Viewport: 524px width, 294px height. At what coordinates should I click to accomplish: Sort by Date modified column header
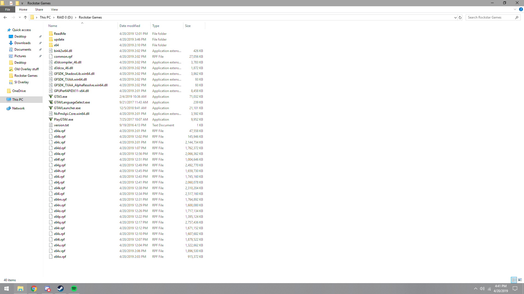[130, 26]
